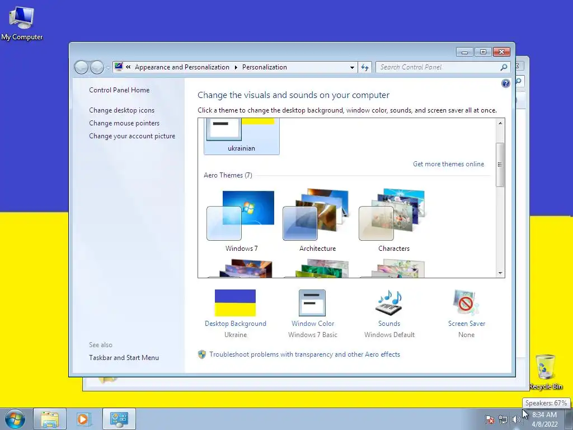Click the themes list scroll-up arrow
Viewport: 573px width, 430px height.
click(x=500, y=123)
